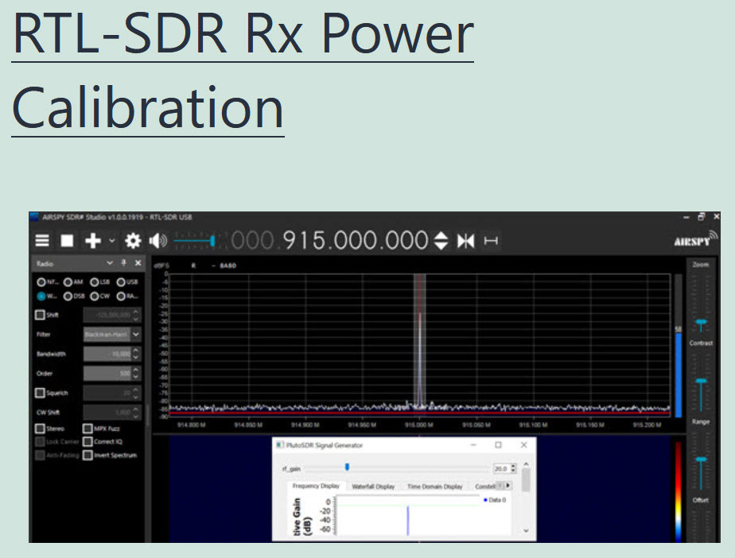
Task: Tick the Invert Spectrum checkbox
Action: point(88,455)
